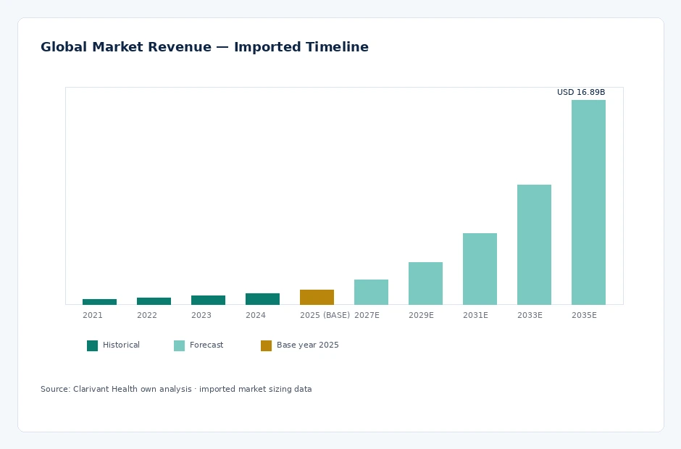
Task: Click the 2021 axis label
Action: coord(93,315)
